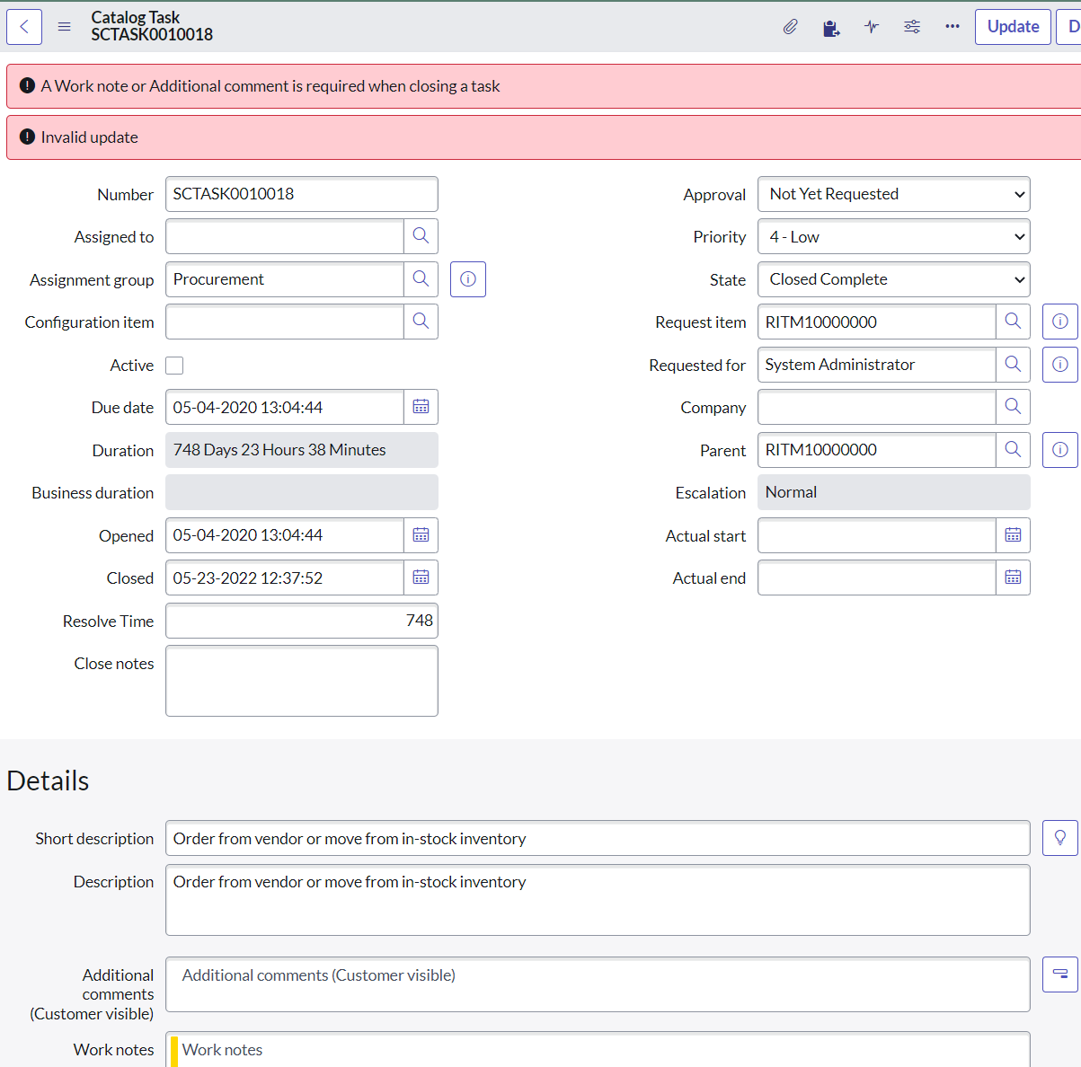Toggle the additional comments journal field icon
This screenshot has width=1081, height=1067.
(1059, 974)
